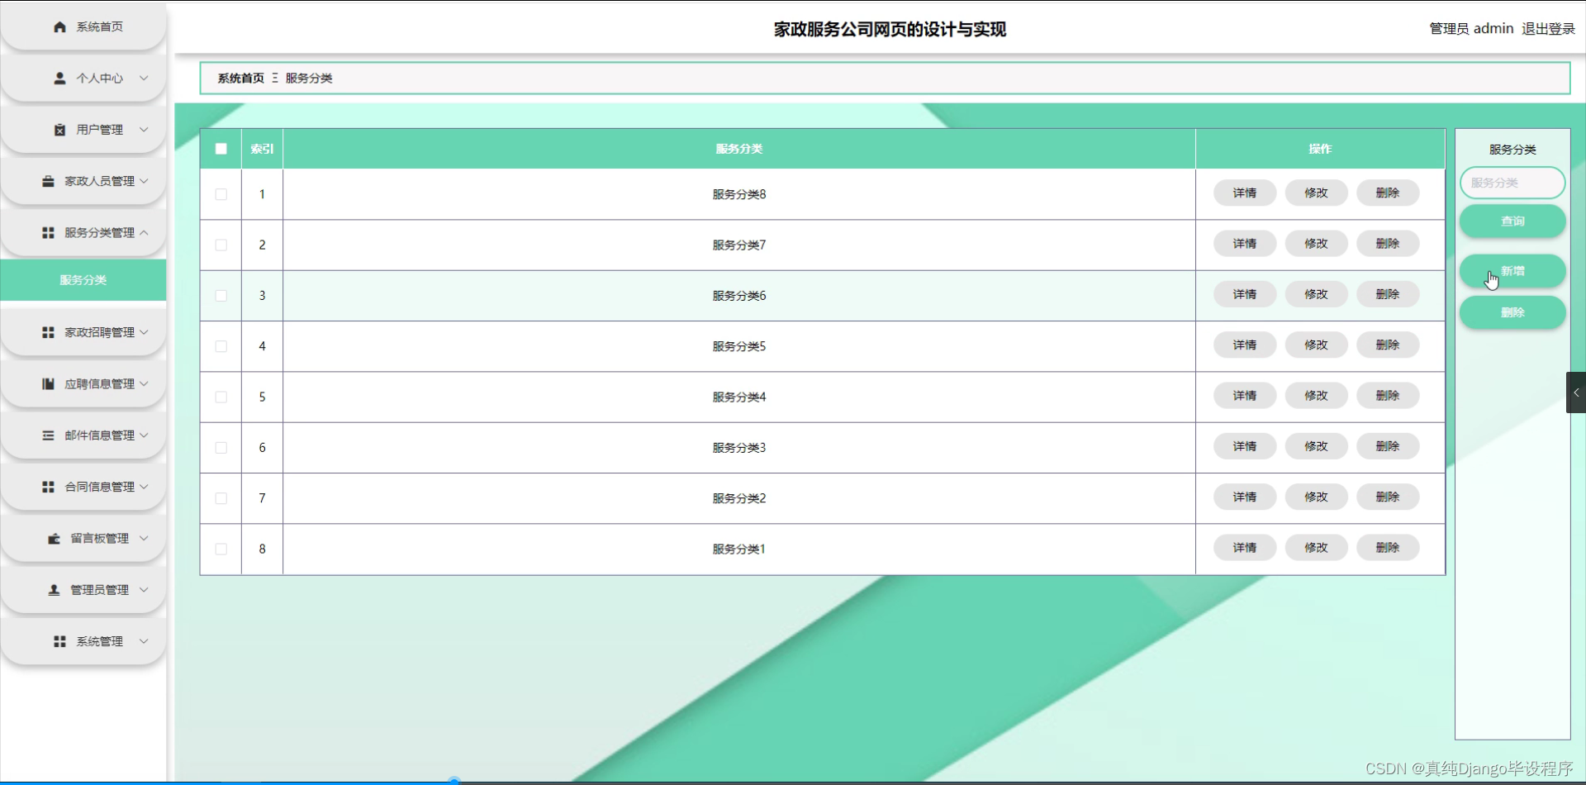The width and height of the screenshot is (1586, 785).
Task: Click the 服务分类 search input field
Action: pyautogui.click(x=1512, y=183)
